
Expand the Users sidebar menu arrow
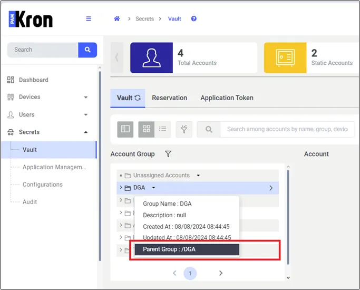(x=86, y=114)
